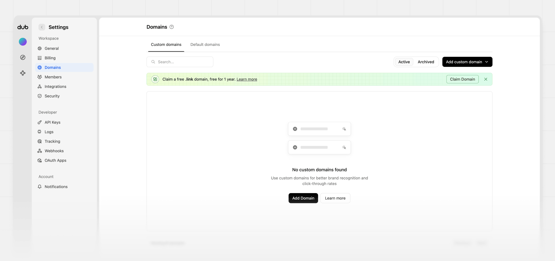Viewport: 555px width, 261px height.
Task: Switch to Custom domains tab
Action: [166, 45]
